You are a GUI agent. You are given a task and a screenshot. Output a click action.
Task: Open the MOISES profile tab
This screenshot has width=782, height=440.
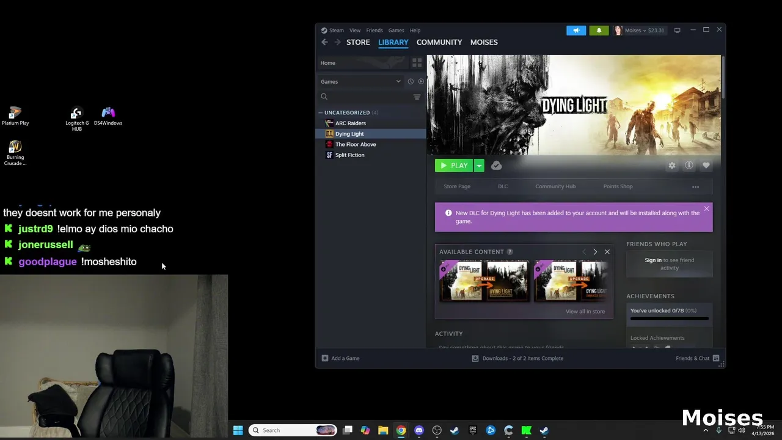pyautogui.click(x=484, y=42)
